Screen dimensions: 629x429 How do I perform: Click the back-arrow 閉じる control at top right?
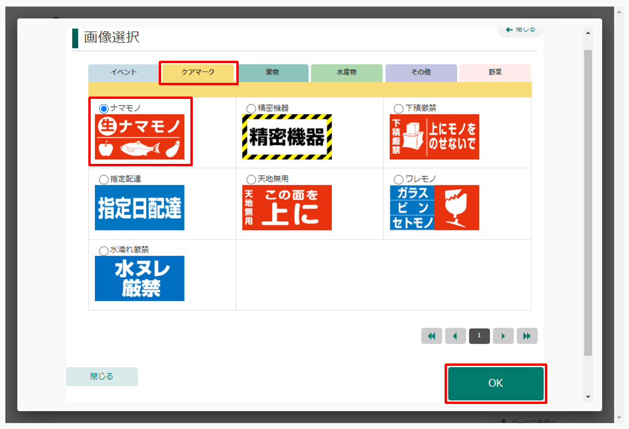click(x=519, y=29)
